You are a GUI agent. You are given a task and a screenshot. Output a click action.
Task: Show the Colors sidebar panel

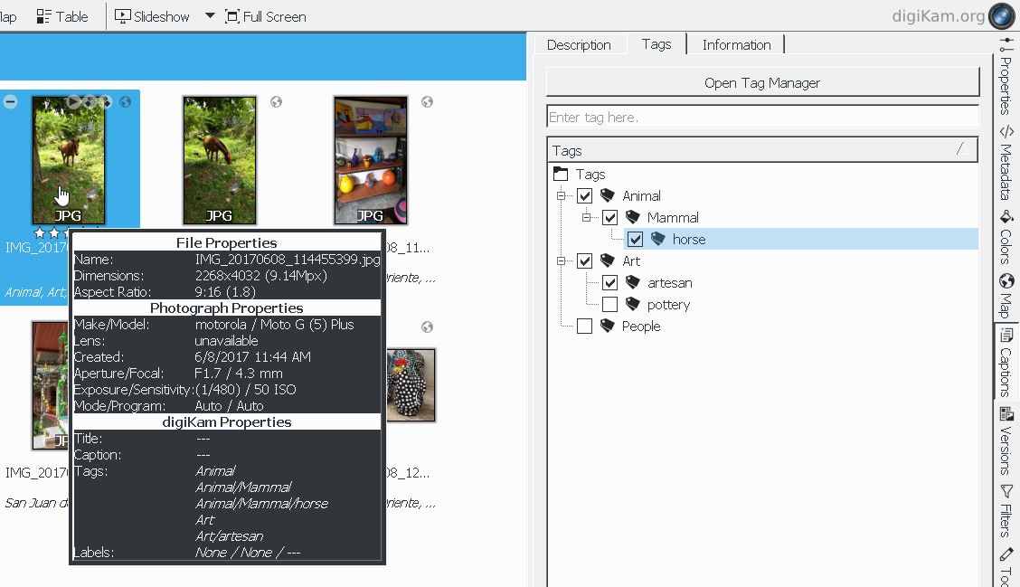pyautogui.click(x=1006, y=237)
